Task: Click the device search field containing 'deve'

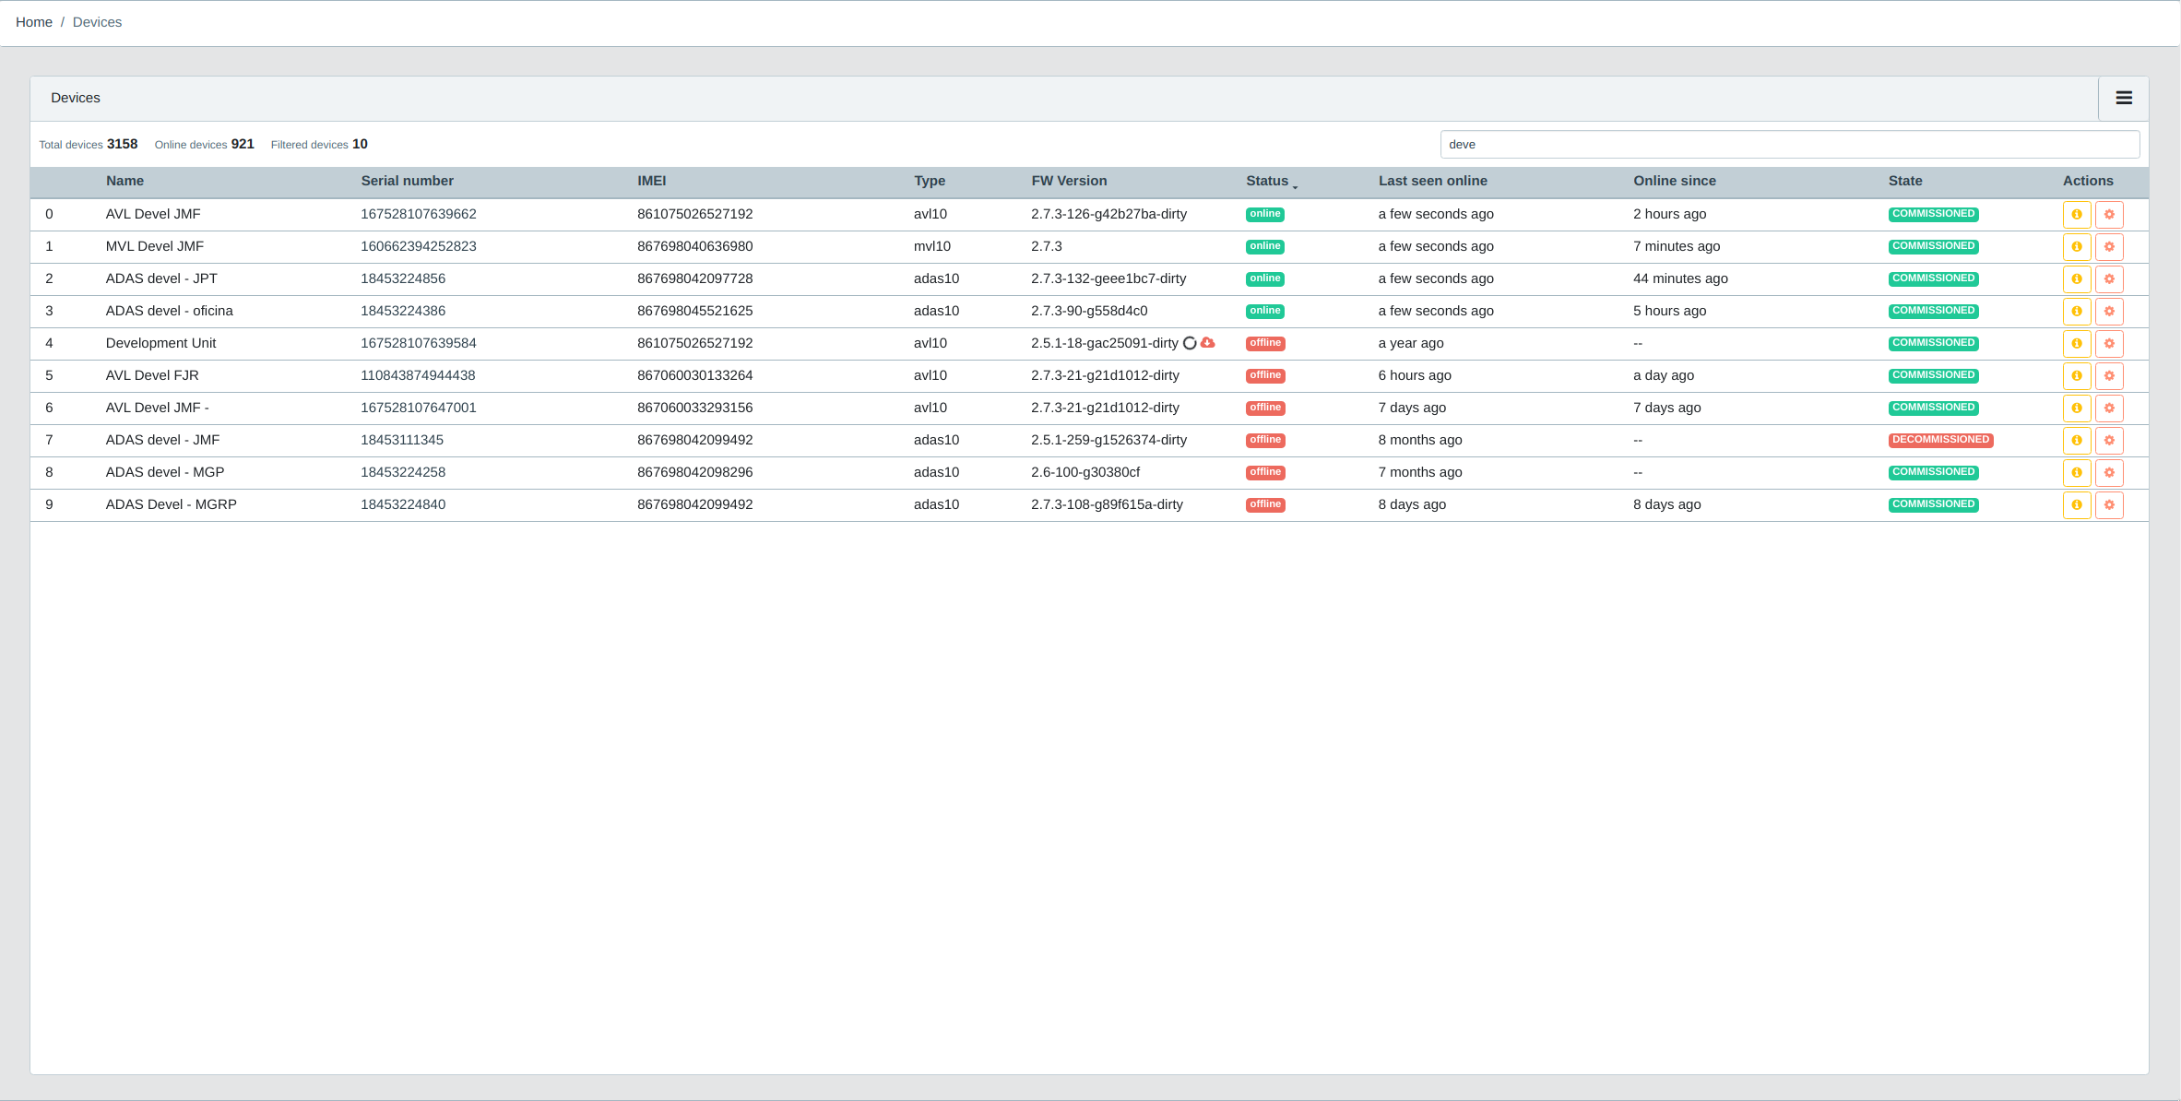Action: pyautogui.click(x=1788, y=145)
